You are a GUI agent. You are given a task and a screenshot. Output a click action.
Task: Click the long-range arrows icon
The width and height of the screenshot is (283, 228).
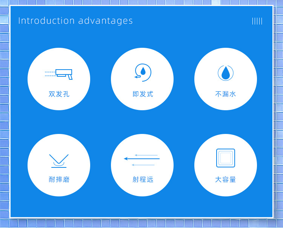142,160
